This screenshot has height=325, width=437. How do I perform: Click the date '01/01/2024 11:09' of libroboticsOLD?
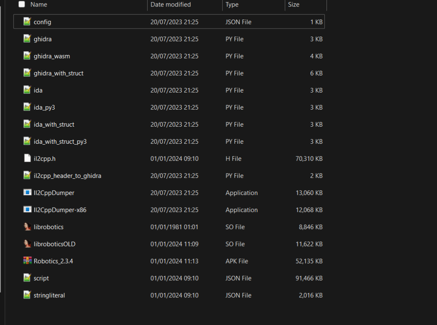[x=175, y=244]
